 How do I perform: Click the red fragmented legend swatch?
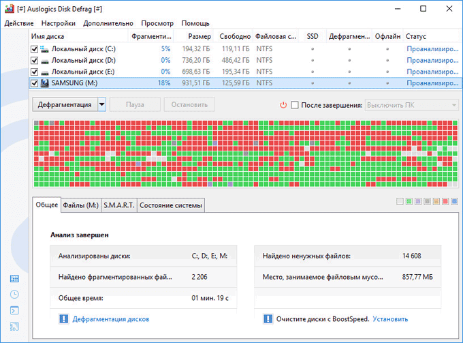tap(445, 202)
